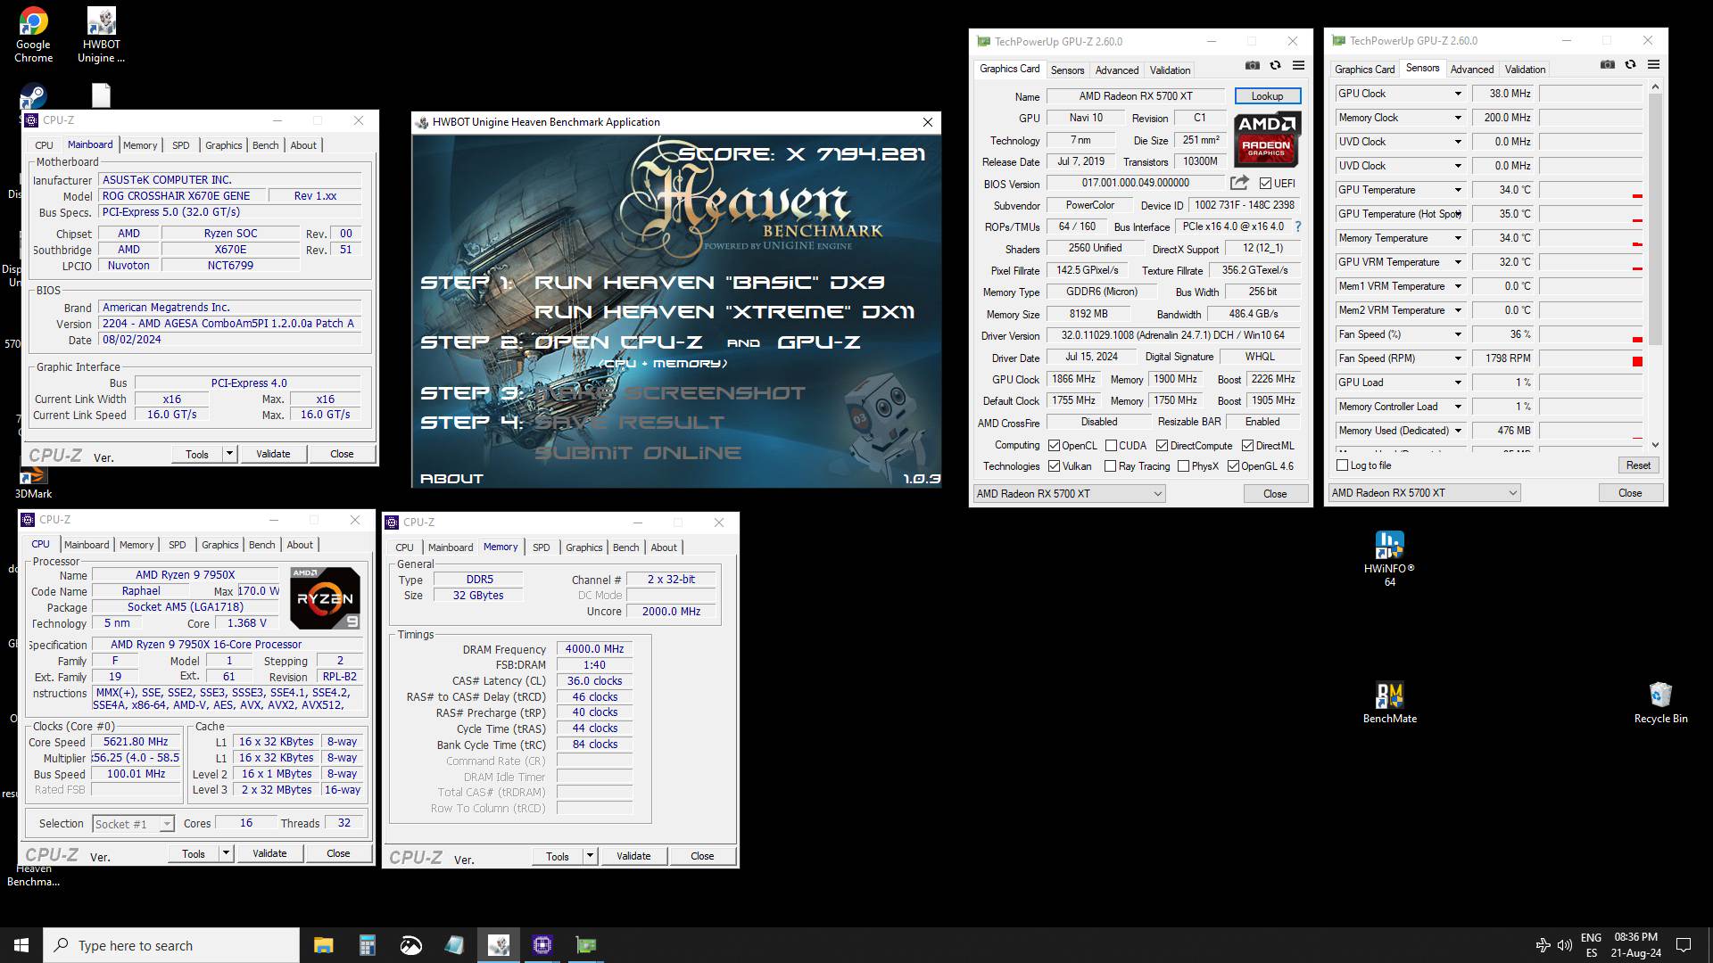1713x963 pixels.
Task: Click CPU-Z taskbar icon
Action: (542, 945)
